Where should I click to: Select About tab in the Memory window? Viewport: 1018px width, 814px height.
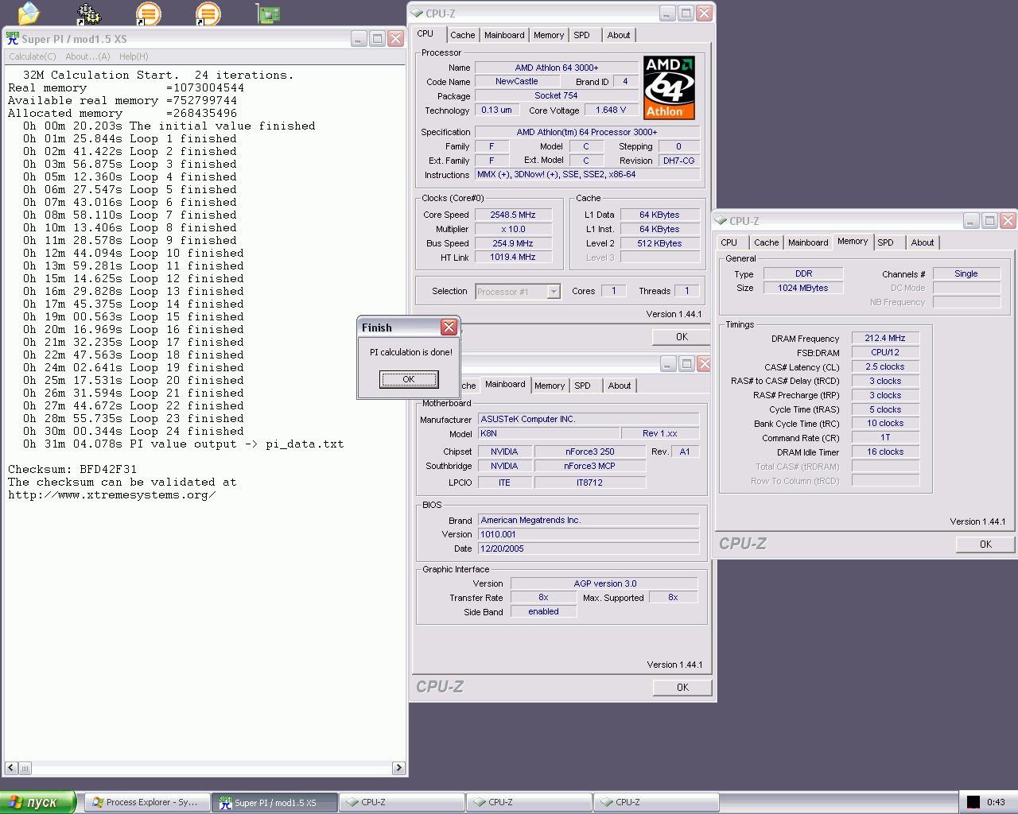coord(923,242)
